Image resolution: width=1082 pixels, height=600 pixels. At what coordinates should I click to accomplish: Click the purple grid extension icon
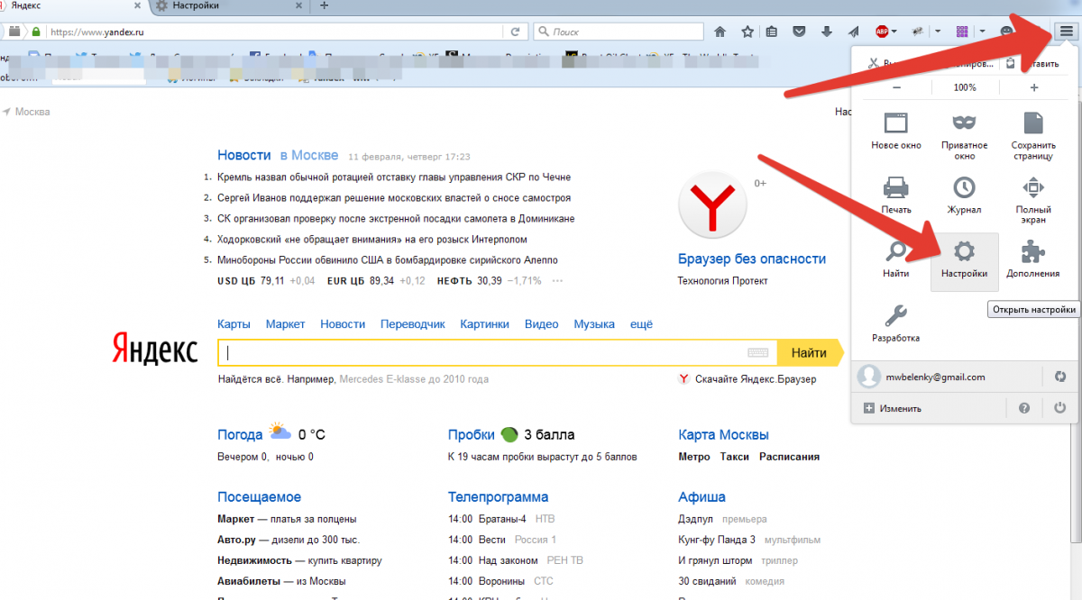point(964,32)
